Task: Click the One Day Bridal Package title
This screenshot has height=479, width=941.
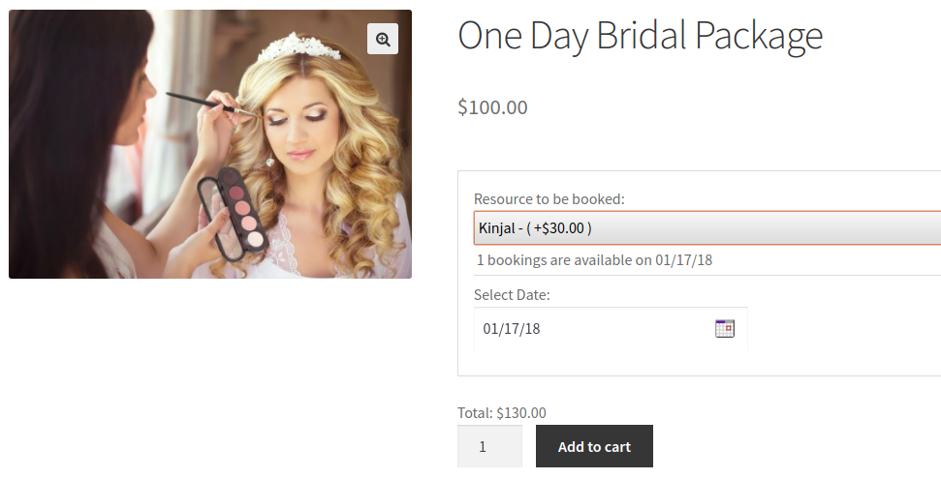Action: pyautogui.click(x=640, y=36)
